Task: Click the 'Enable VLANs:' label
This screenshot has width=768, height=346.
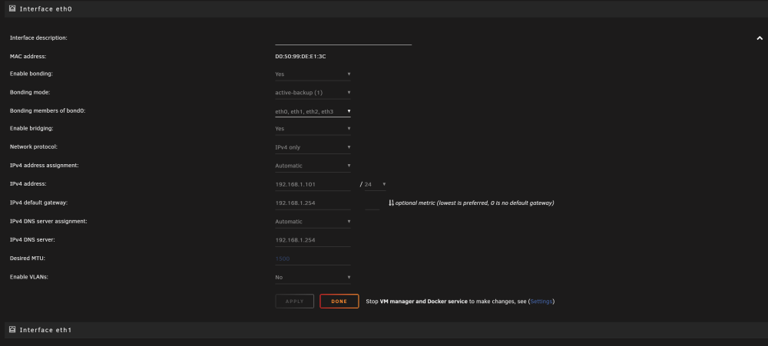Action: click(x=29, y=277)
